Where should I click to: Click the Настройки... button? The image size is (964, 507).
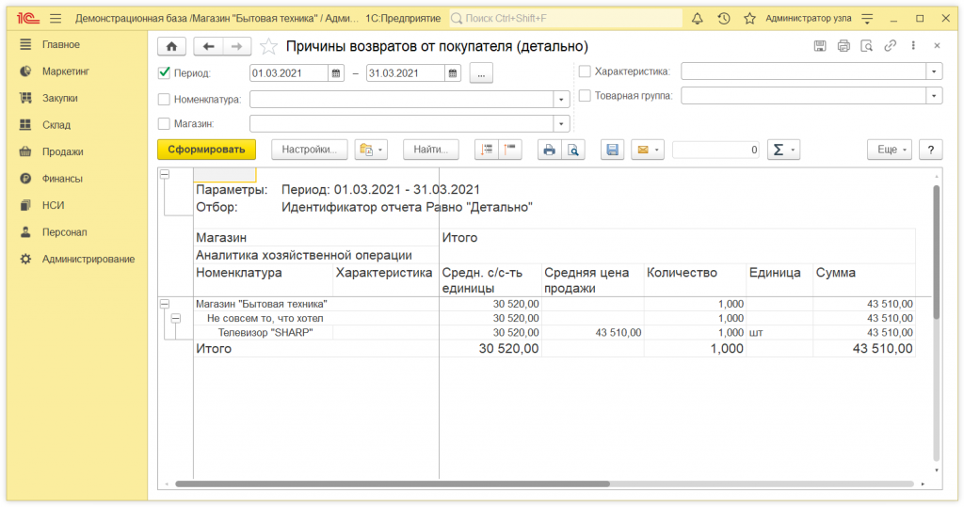[310, 150]
